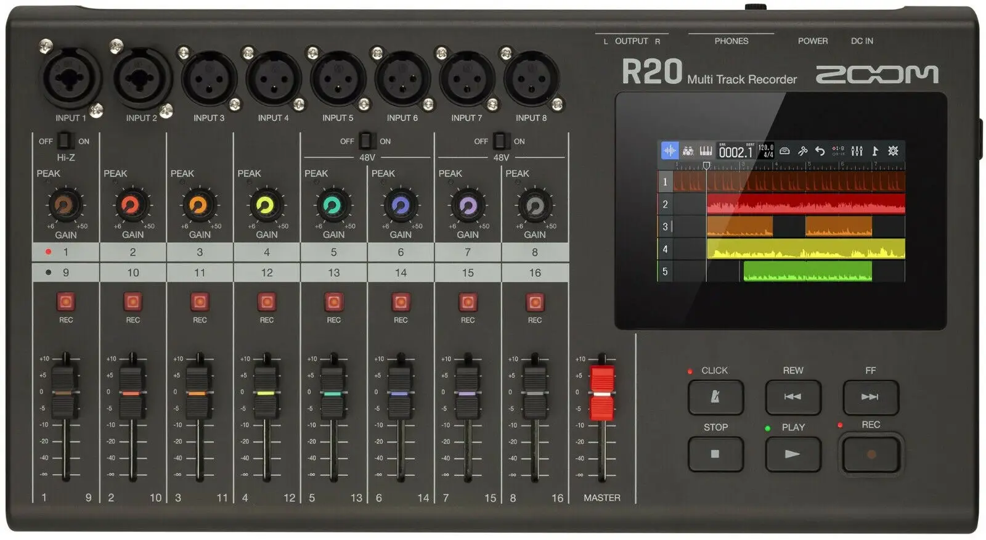Tap the undo arrow icon

click(x=820, y=151)
